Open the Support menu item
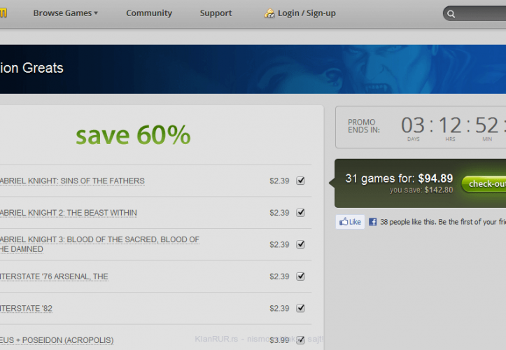This screenshot has height=350, width=506. [x=216, y=13]
